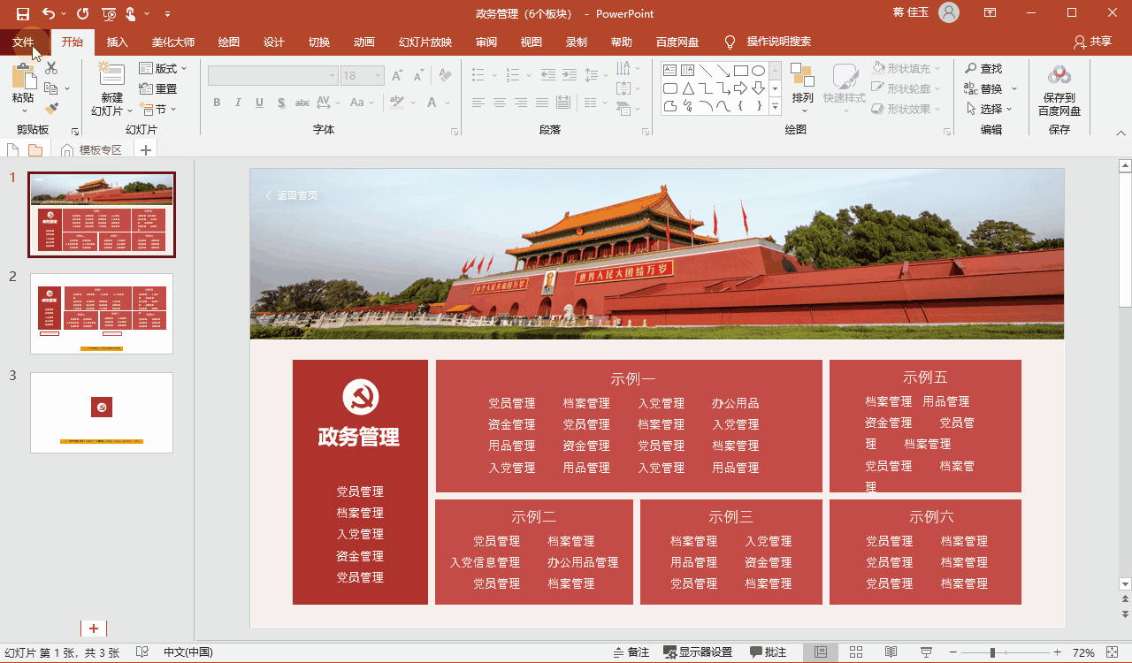Toggle the 批注 comments pane

pos(768,652)
